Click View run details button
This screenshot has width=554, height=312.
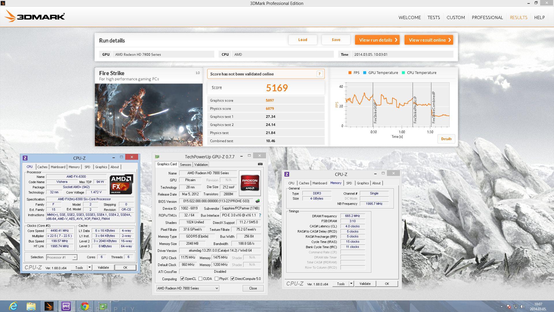click(x=377, y=40)
